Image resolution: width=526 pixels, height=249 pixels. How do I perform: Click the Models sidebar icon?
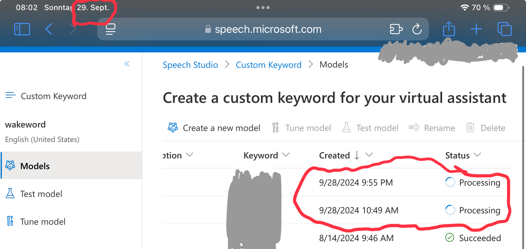(10, 165)
